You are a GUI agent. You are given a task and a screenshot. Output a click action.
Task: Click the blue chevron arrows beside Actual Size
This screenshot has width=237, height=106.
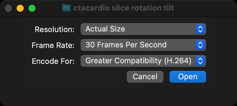(200, 29)
